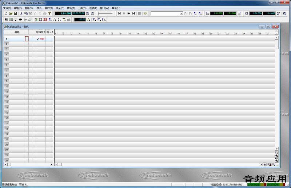The width and height of the screenshot is (291, 188).
Task: Click the clips pane scroll-up arrow
Action: pyautogui.click(x=276, y=38)
